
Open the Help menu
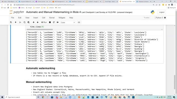point(71,18)
